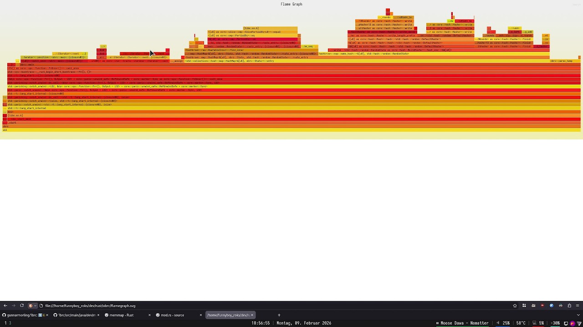
Task: Click the 'all' root frame
Action: click(x=291, y=130)
